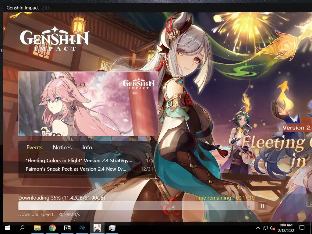Click the download progress bar

tap(136, 206)
